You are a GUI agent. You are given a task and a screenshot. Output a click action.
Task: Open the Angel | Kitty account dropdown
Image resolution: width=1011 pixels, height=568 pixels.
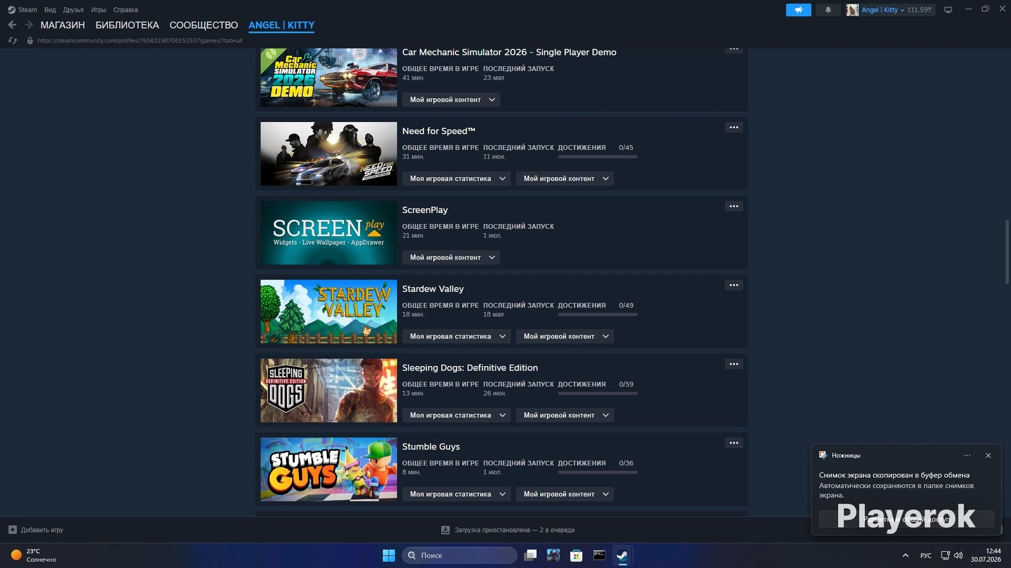click(x=883, y=10)
